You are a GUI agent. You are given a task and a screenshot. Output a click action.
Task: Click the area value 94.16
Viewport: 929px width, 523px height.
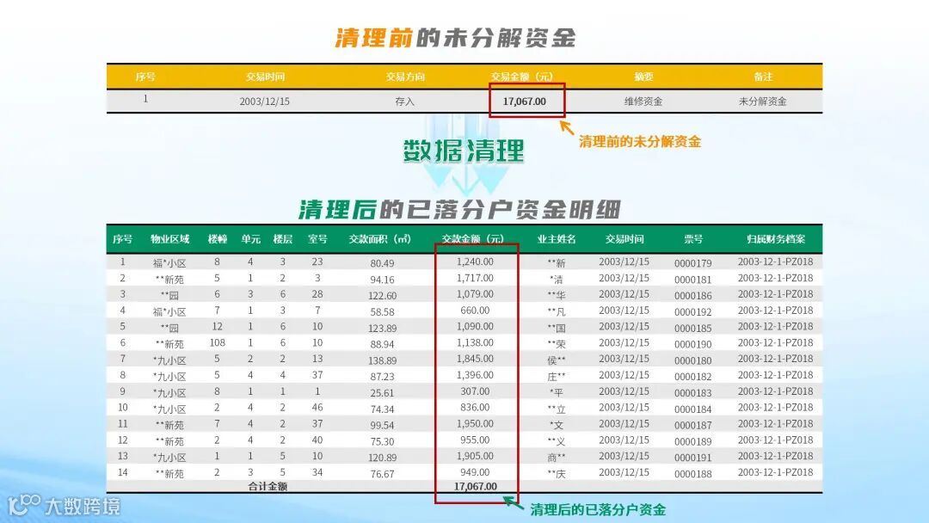pos(382,280)
